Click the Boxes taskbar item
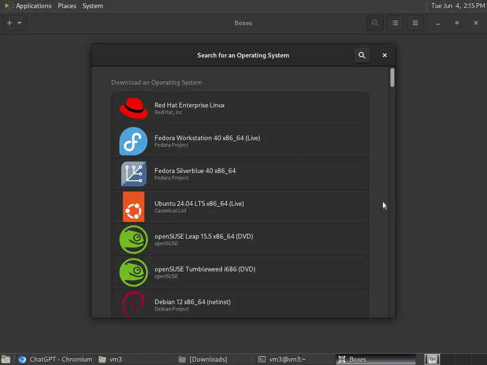 [x=376, y=359]
